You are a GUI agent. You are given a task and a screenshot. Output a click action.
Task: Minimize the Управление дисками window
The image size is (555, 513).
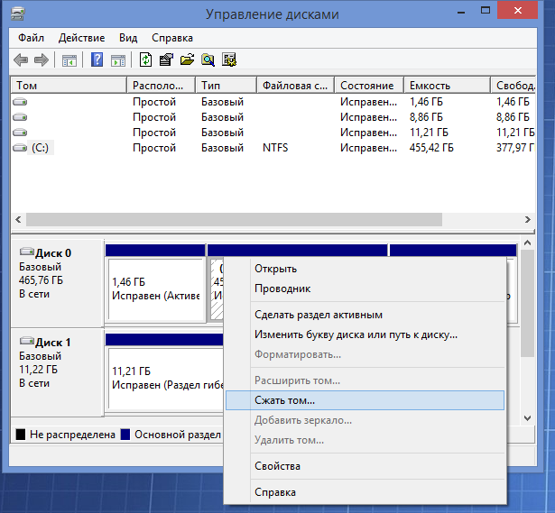(461, 12)
